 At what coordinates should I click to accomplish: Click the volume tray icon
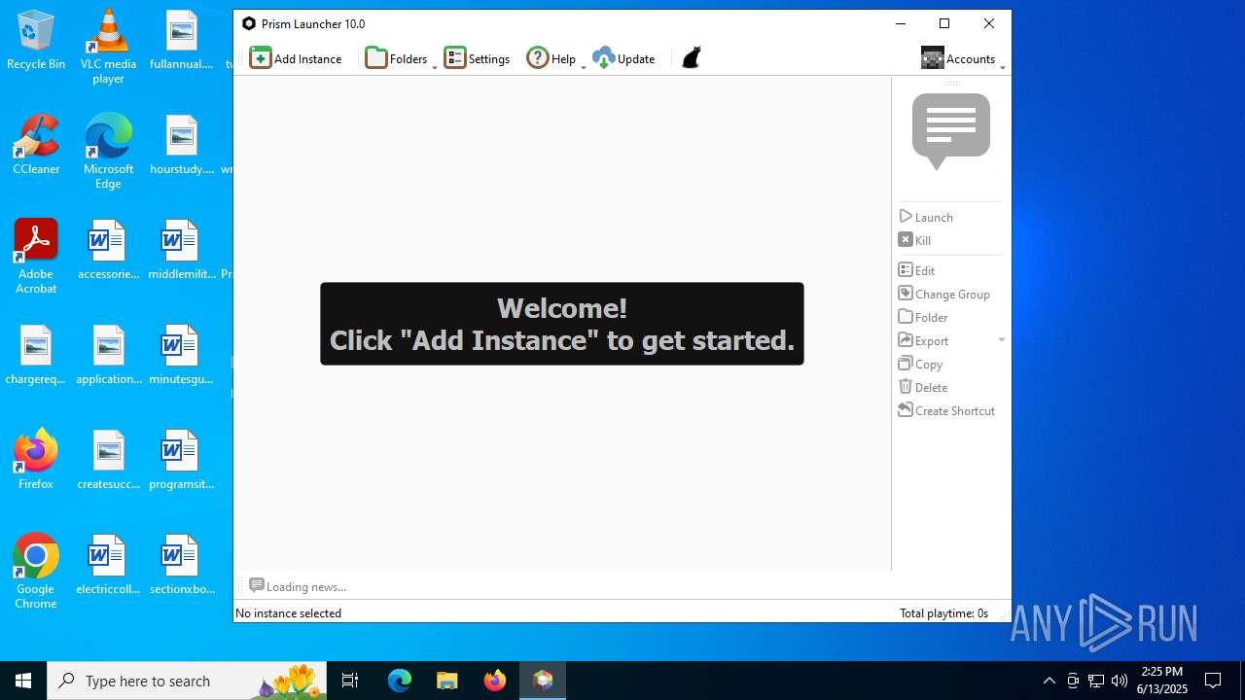click(1120, 681)
